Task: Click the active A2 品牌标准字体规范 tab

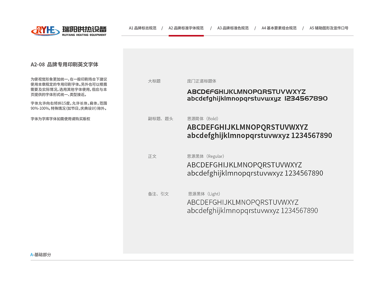Action: pos(186,28)
